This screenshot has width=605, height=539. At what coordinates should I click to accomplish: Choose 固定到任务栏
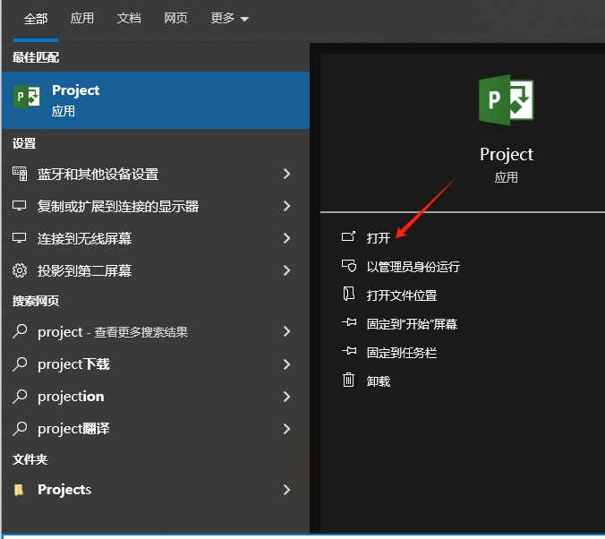click(x=401, y=352)
